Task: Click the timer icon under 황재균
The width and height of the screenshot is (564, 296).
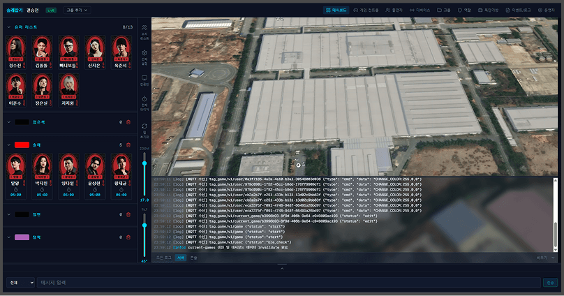Action: pos(121,190)
